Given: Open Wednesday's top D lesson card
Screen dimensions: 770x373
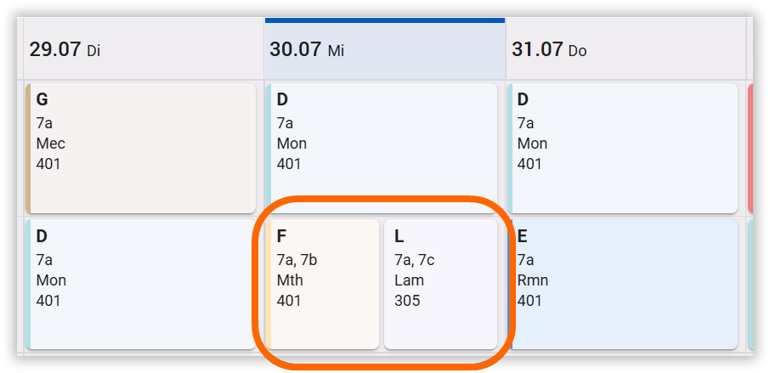Looking at the screenshot, I should click(382, 147).
